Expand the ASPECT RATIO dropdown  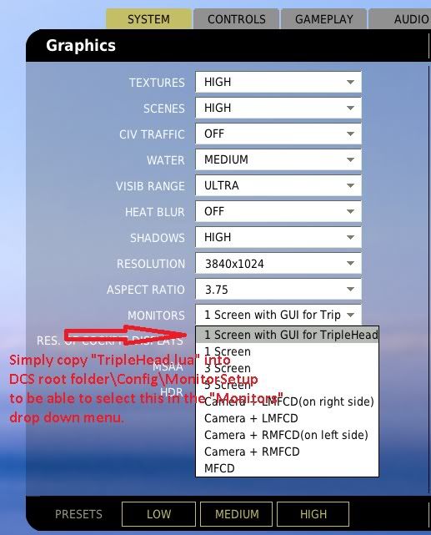[278, 290]
